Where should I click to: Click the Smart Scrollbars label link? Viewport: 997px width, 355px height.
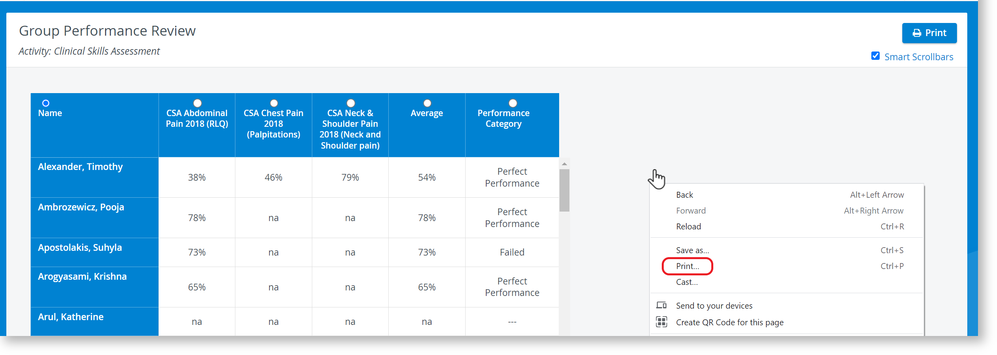919,57
